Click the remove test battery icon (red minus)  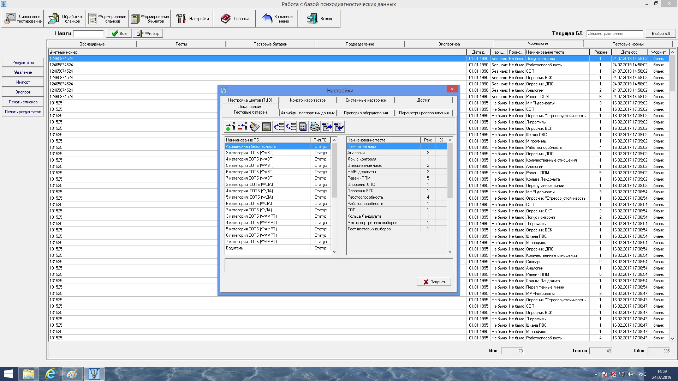coord(243,127)
